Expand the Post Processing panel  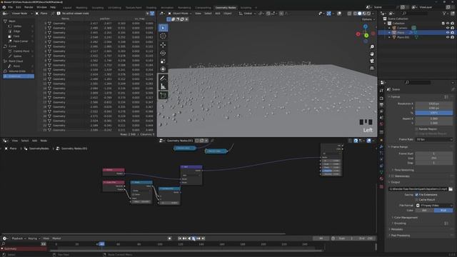(x=399, y=236)
